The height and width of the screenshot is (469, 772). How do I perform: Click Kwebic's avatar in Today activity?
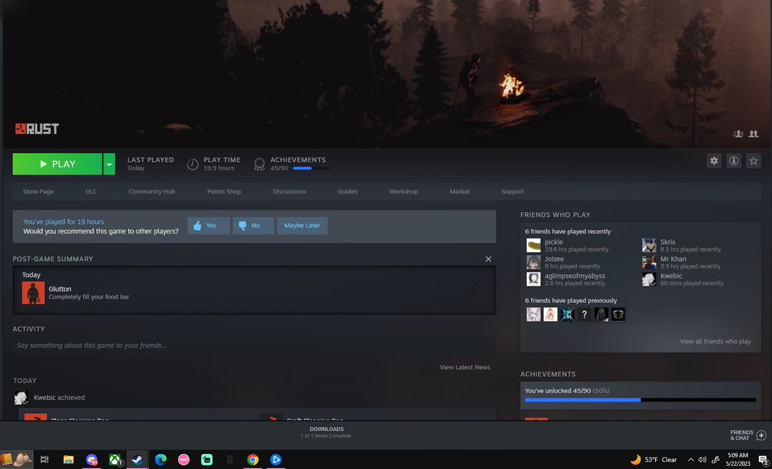[21, 398]
